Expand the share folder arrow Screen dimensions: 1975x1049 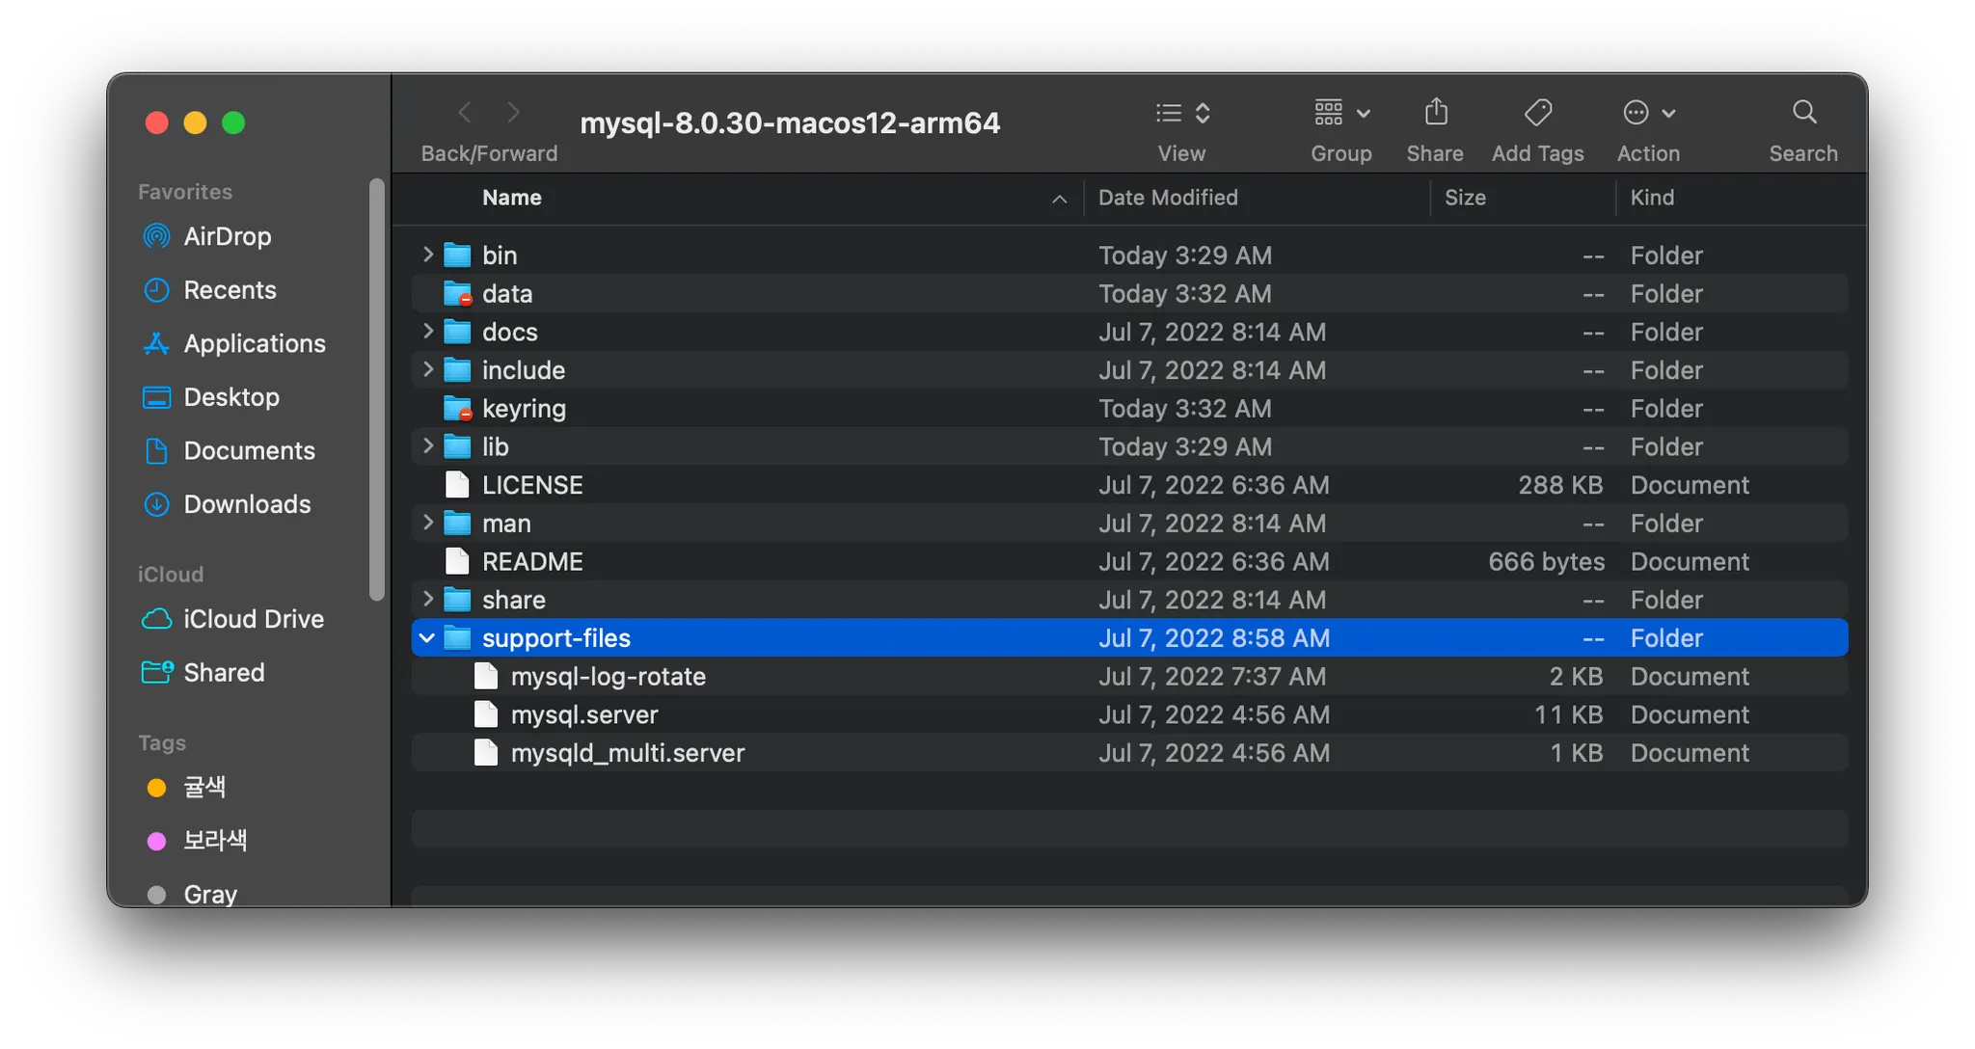coord(427,599)
